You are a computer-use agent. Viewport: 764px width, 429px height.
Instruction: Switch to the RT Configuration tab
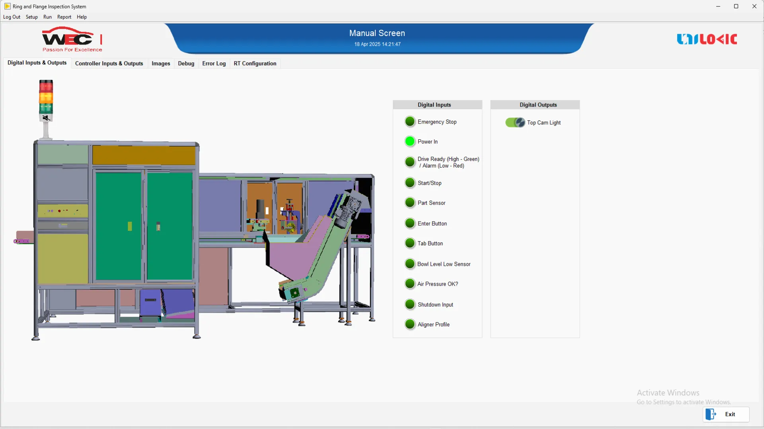(x=255, y=64)
